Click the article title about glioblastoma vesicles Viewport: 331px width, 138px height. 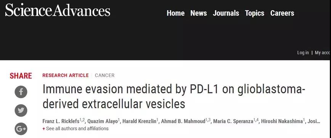[x=174, y=96]
